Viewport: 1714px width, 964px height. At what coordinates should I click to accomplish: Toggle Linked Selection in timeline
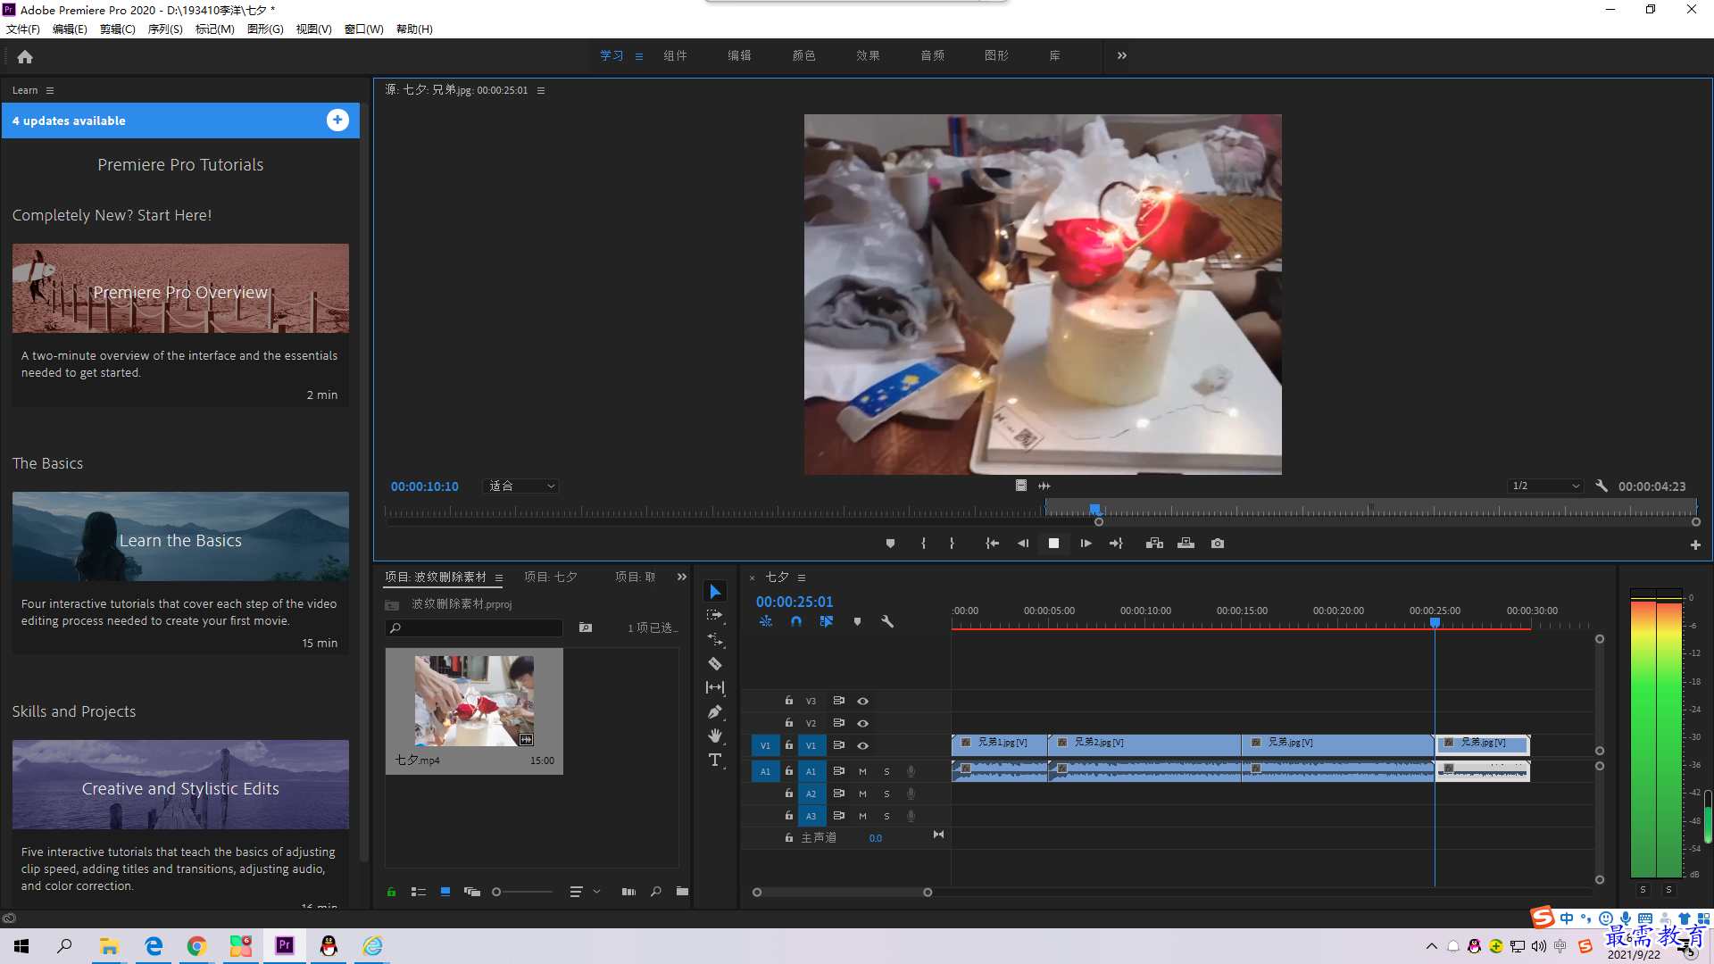point(827,621)
